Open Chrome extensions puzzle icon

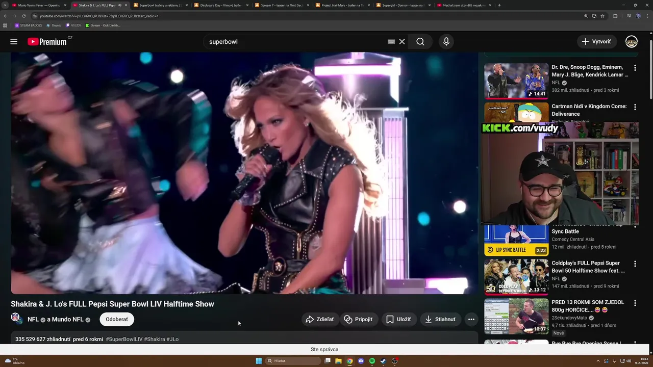(x=615, y=16)
